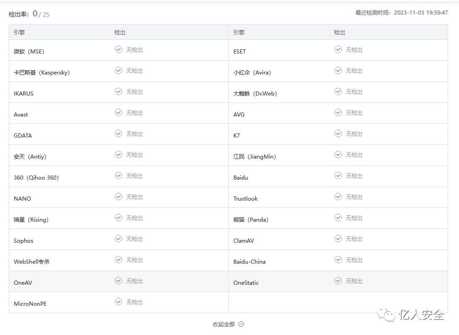Select the 安天 (Antiy) engine name
The height and width of the screenshot is (335, 459).
(30, 157)
